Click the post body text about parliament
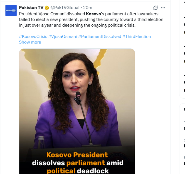185x174 pixels. tap(91, 20)
